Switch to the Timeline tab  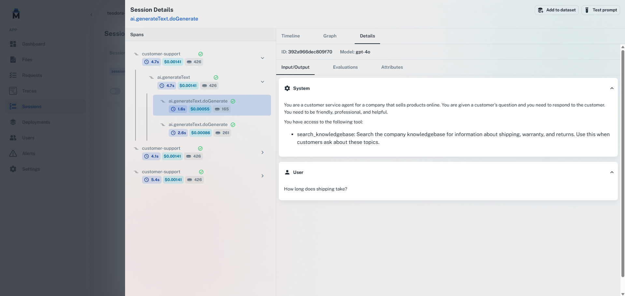(x=291, y=36)
